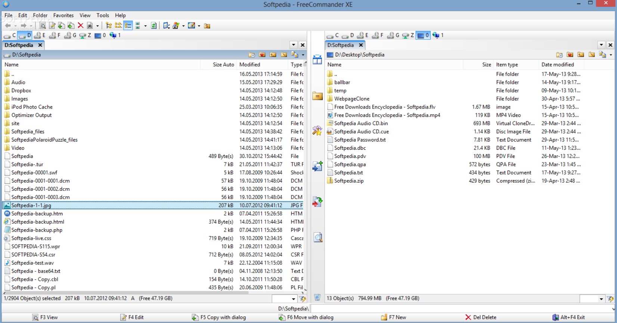Toggle the thumbnails view button
Viewport: 617px width, 323px height.
(x=118, y=26)
